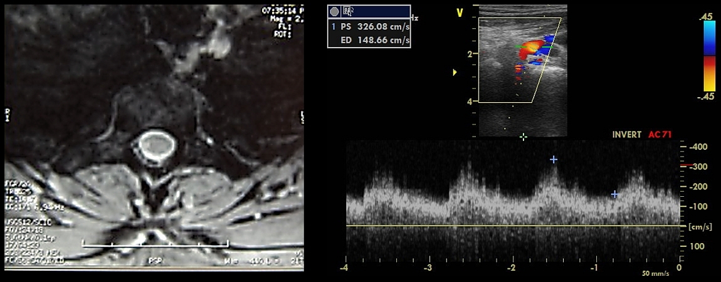Click the -3 time axis label
The width and height of the screenshot is (721, 282).
(428, 268)
